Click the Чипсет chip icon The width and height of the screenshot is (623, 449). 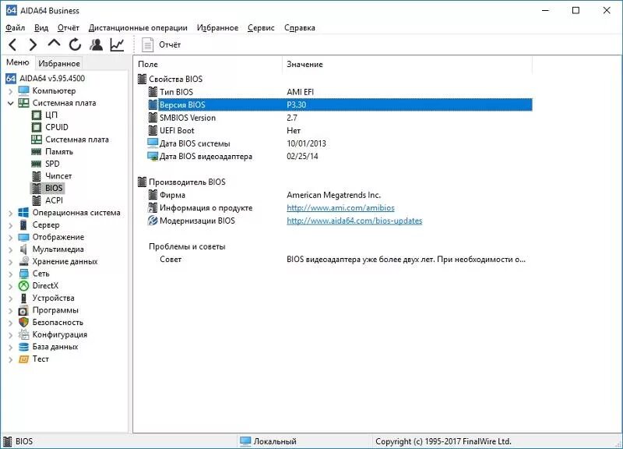pos(36,176)
